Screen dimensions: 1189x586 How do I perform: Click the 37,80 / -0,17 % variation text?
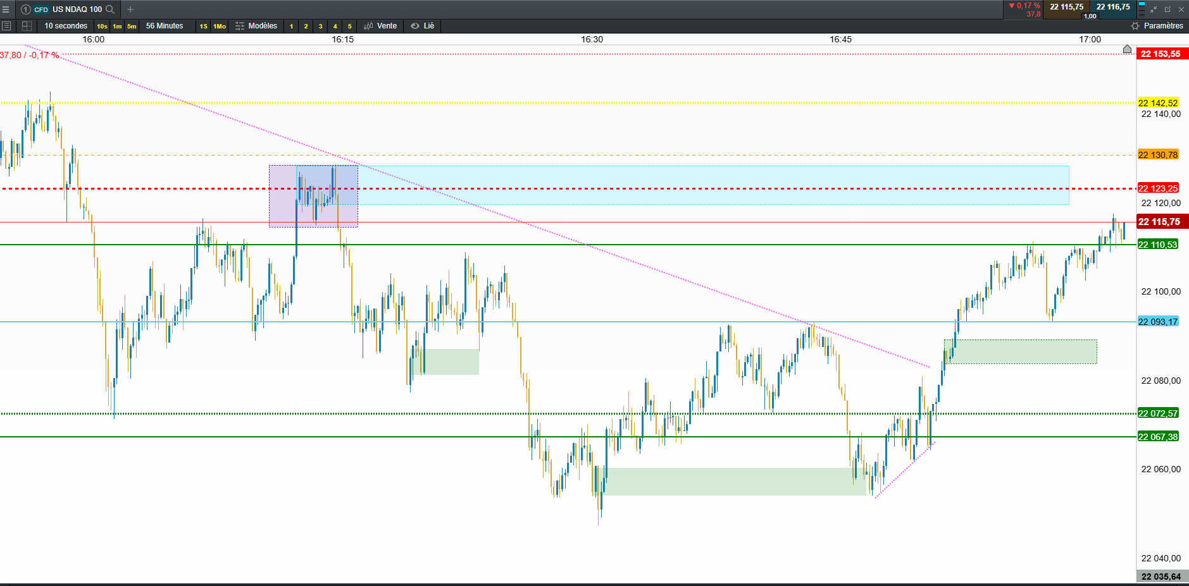point(29,55)
